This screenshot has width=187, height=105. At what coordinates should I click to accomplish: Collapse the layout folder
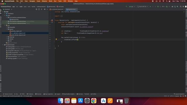(6, 29)
